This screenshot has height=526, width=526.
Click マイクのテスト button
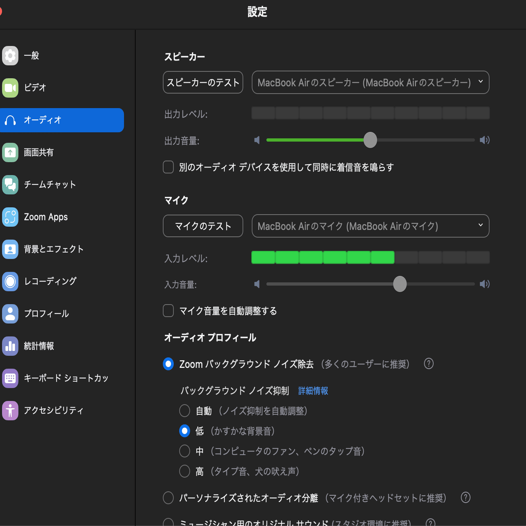[203, 226]
